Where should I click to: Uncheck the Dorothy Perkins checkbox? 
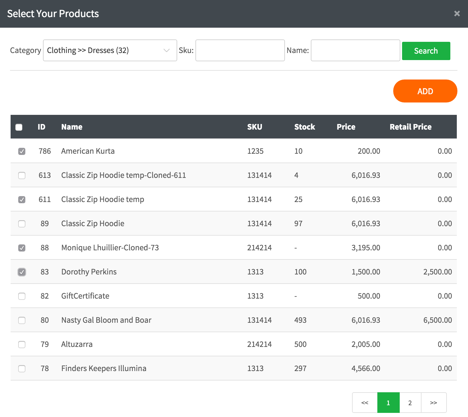pos(22,272)
